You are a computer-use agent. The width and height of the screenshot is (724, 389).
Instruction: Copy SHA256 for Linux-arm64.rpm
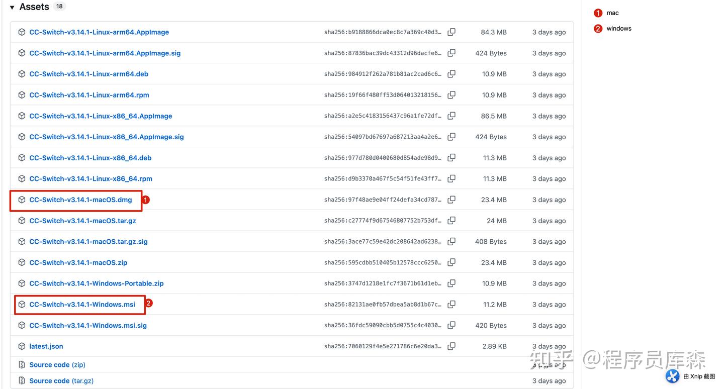coord(451,95)
